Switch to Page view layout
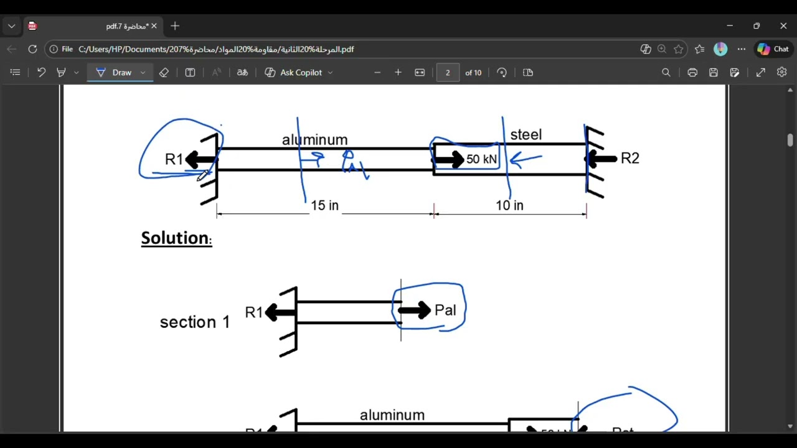Image resolution: width=797 pixels, height=448 pixels. click(x=528, y=72)
